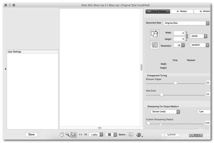
Task: Close the Blow Up window
Action: click(6, 5)
